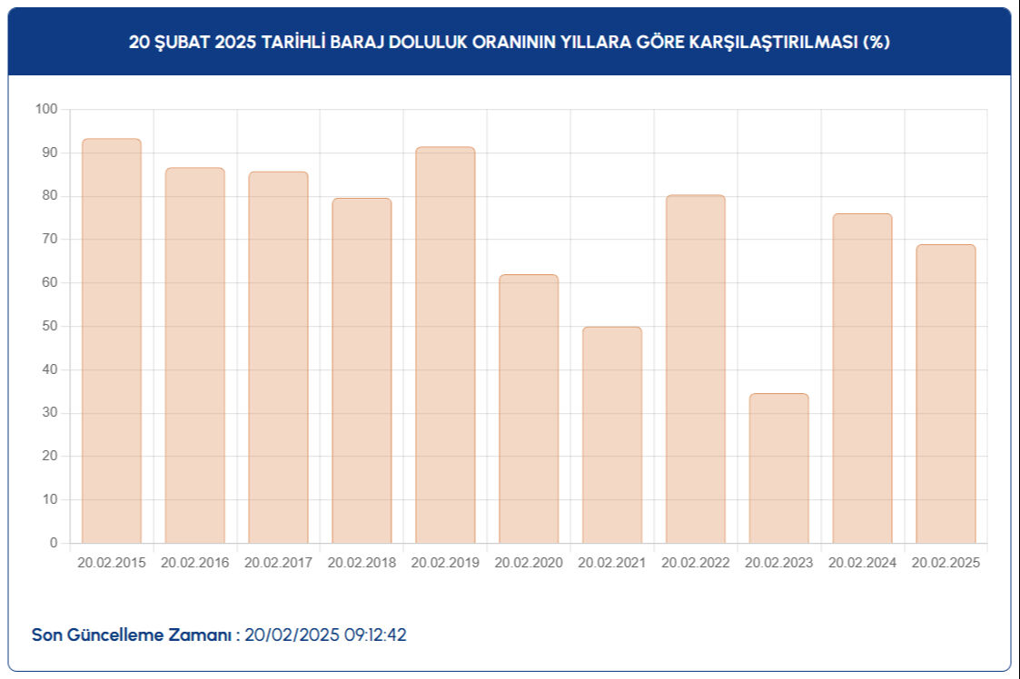1020x679 pixels.
Task: Click the 20.02.2016 bar
Action: pyautogui.click(x=195, y=354)
